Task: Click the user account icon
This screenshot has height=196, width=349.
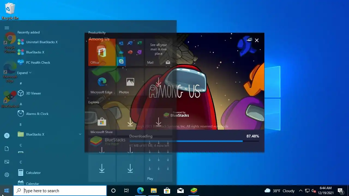Action: point(7,136)
